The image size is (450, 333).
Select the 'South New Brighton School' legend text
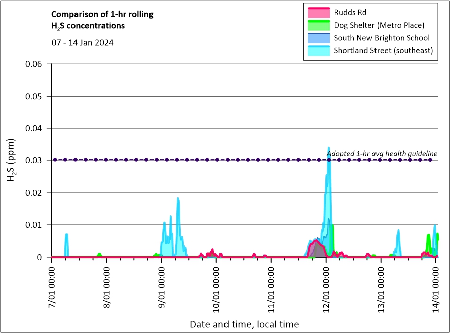[x=382, y=38]
